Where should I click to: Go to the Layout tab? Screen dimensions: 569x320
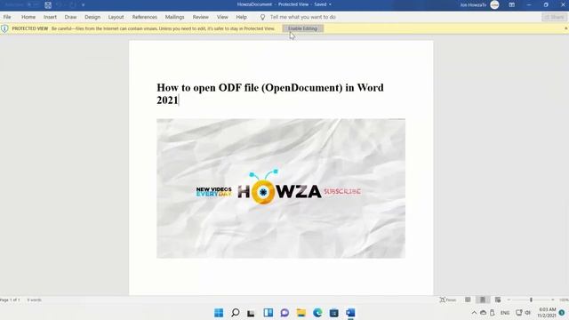tap(116, 17)
